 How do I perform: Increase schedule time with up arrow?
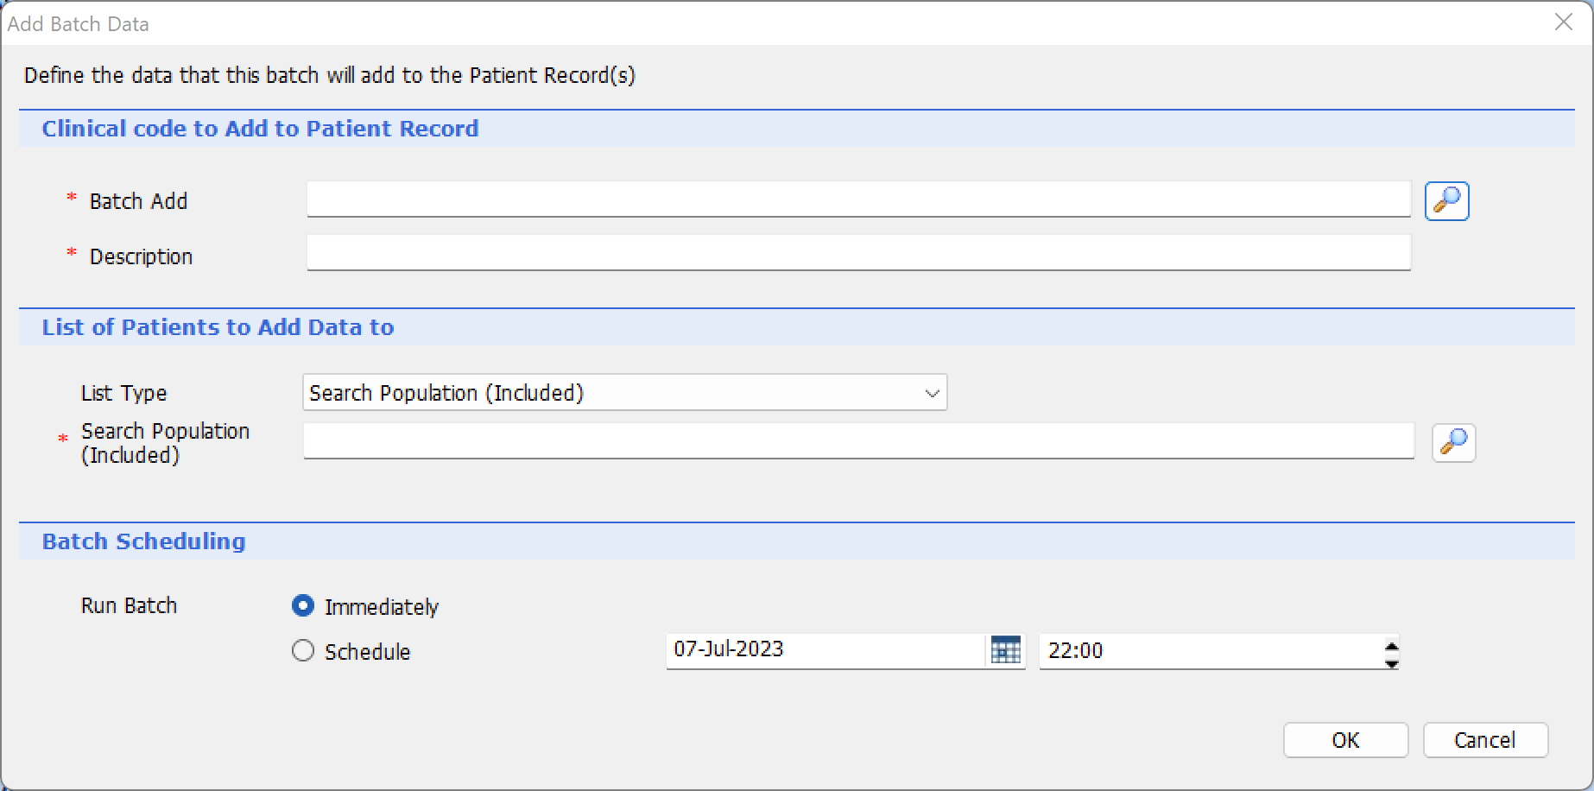click(x=1391, y=644)
